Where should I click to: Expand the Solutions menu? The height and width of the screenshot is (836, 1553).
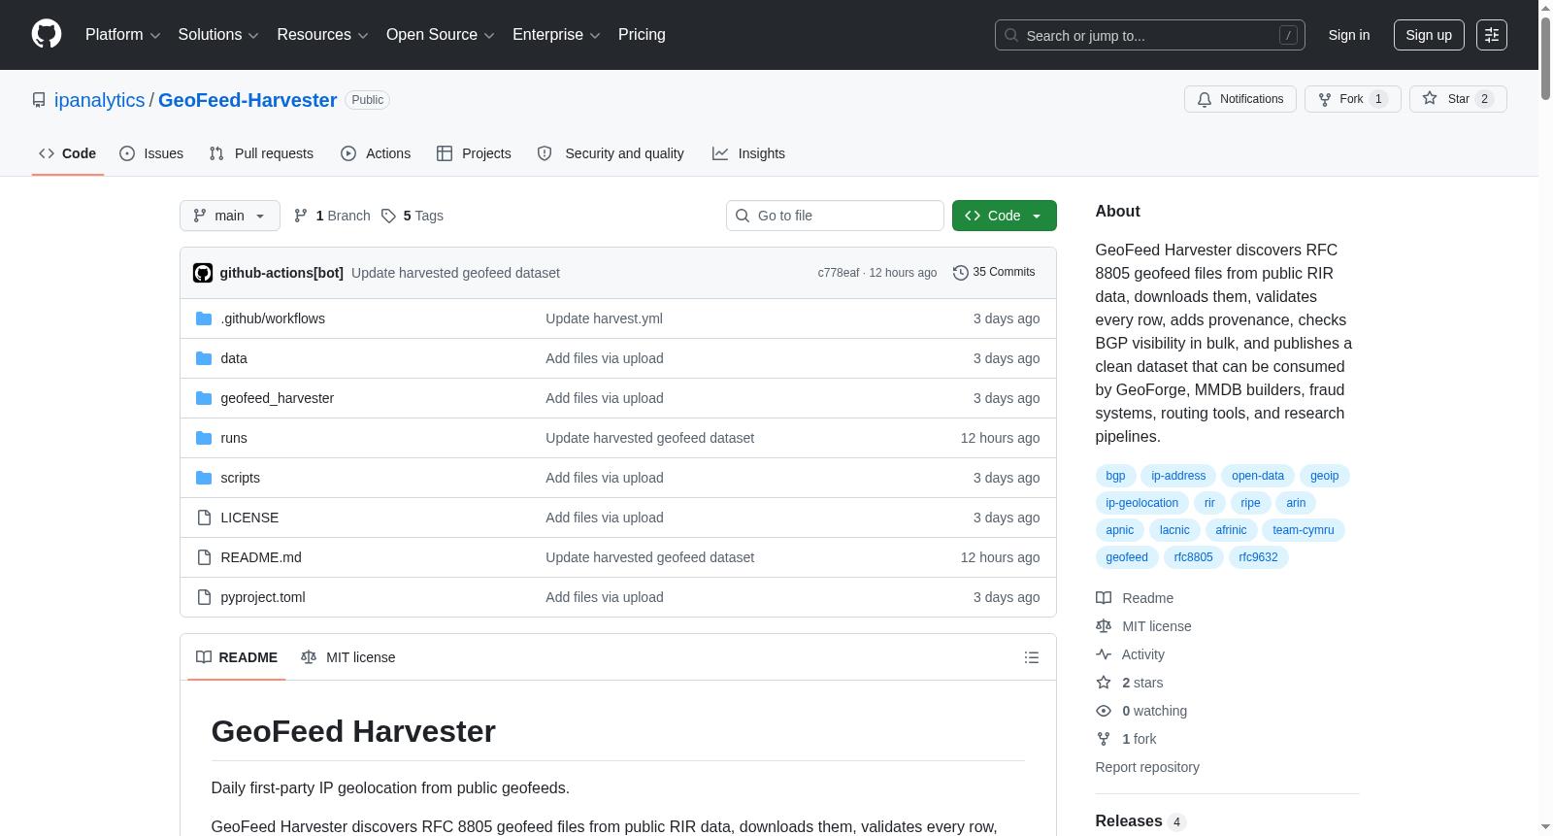click(x=218, y=35)
